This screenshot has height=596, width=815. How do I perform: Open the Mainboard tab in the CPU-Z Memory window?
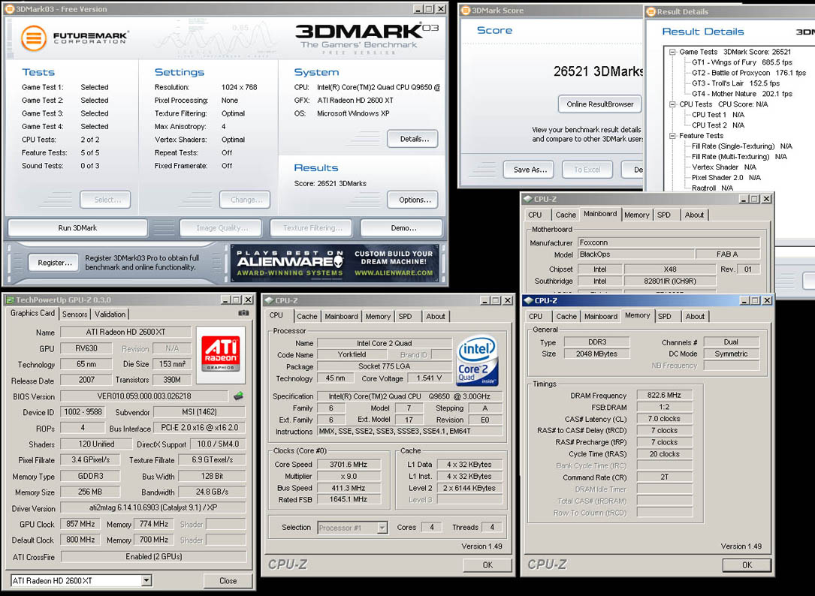tap(600, 316)
